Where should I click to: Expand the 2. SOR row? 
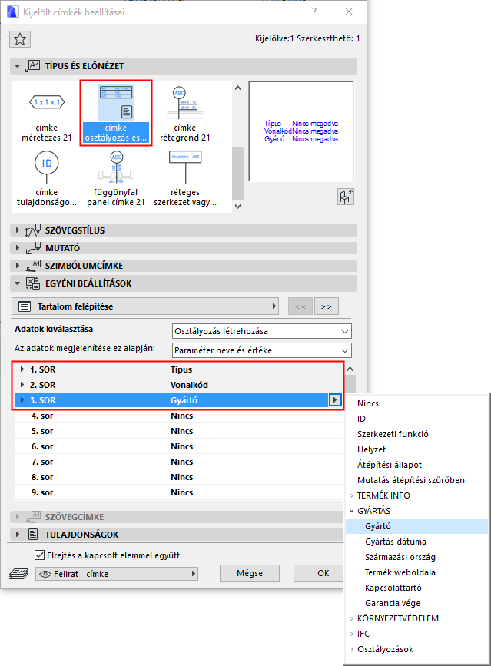22,385
